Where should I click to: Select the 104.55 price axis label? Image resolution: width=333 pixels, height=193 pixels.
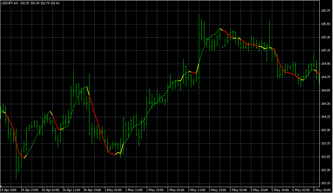pyautogui.click(x=325, y=90)
